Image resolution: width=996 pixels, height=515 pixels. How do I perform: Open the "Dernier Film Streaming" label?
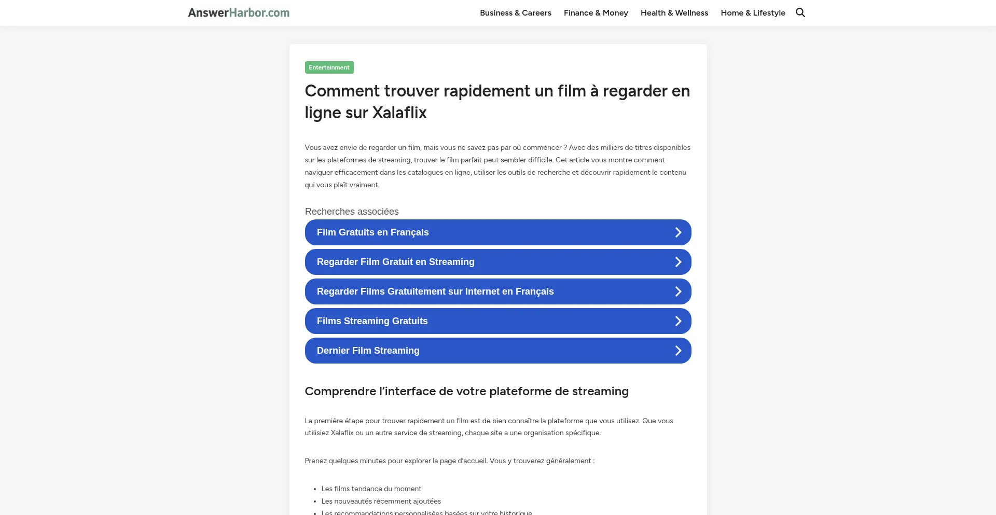pyautogui.click(x=368, y=351)
